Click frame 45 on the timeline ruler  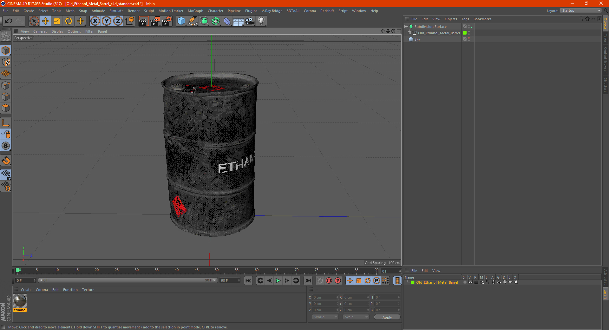coord(197,270)
